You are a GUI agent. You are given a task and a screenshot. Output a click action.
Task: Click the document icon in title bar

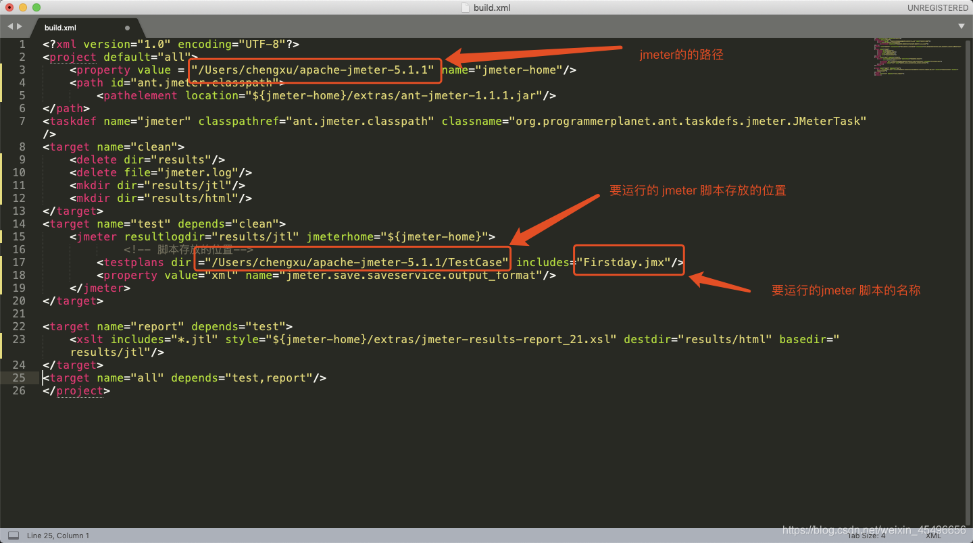tap(465, 7)
